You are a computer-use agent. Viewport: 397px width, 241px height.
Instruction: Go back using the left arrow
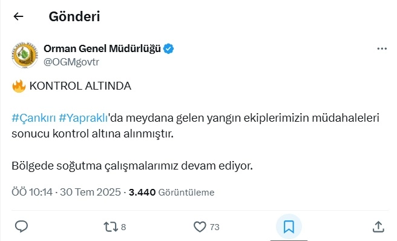click(x=18, y=16)
